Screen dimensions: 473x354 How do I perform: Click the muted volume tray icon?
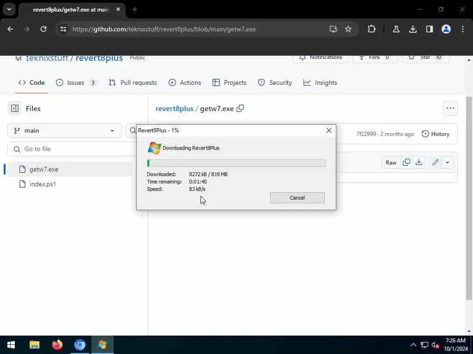(x=435, y=345)
